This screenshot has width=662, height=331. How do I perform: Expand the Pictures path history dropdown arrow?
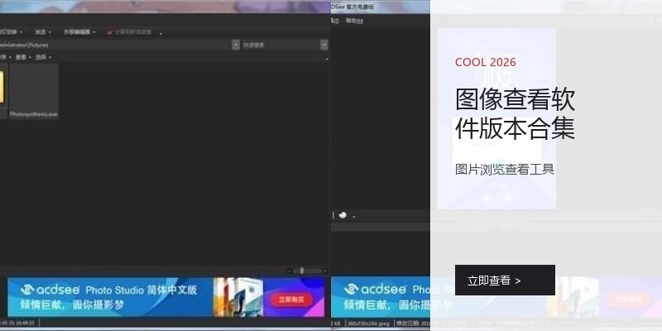coord(236,45)
